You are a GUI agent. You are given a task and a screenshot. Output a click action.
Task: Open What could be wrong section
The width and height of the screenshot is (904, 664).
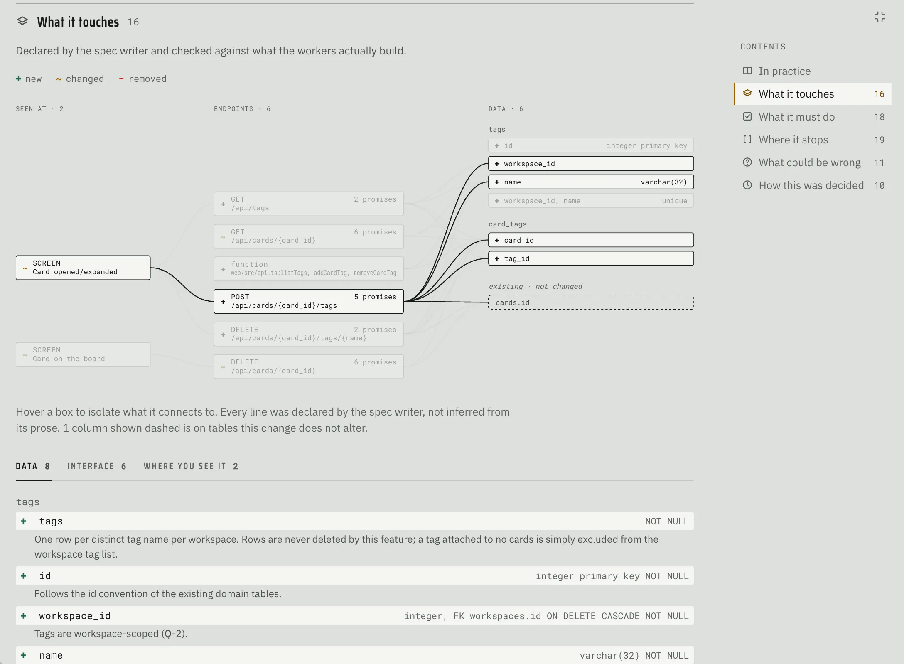[x=813, y=162]
